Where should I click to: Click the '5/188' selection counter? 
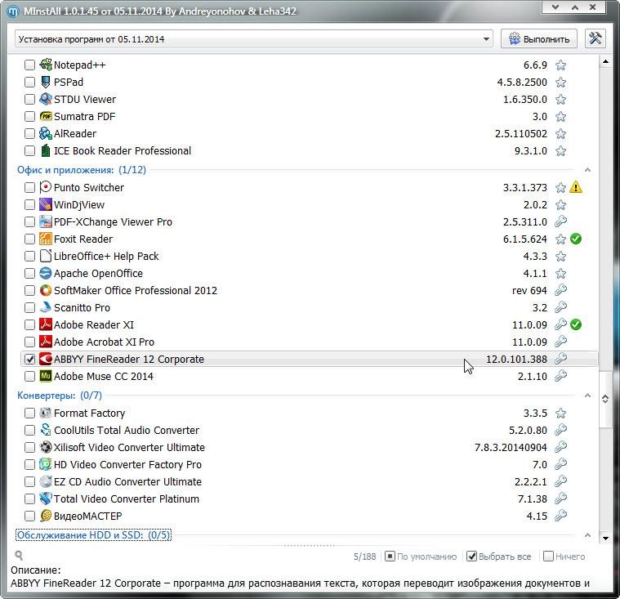pyautogui.click(x=364, y=557)
